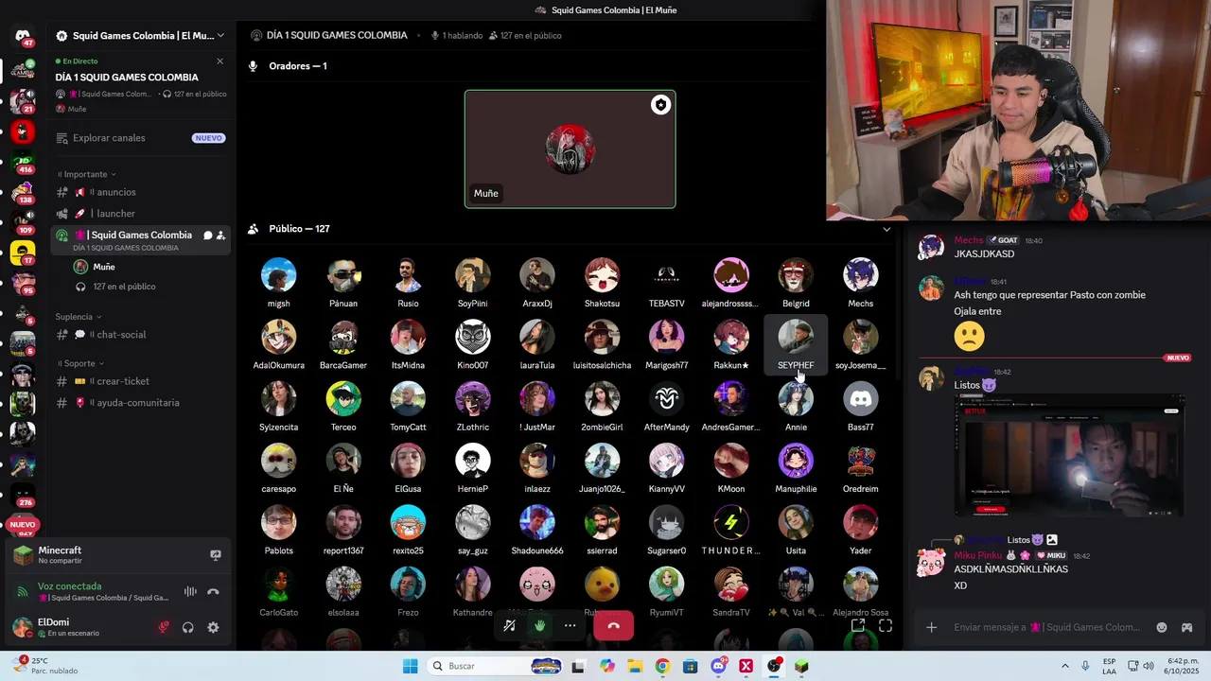Screen dimensions: 1211x681
Task: Open the ayuda-comunitaria channel
Action: pos(140,403)
